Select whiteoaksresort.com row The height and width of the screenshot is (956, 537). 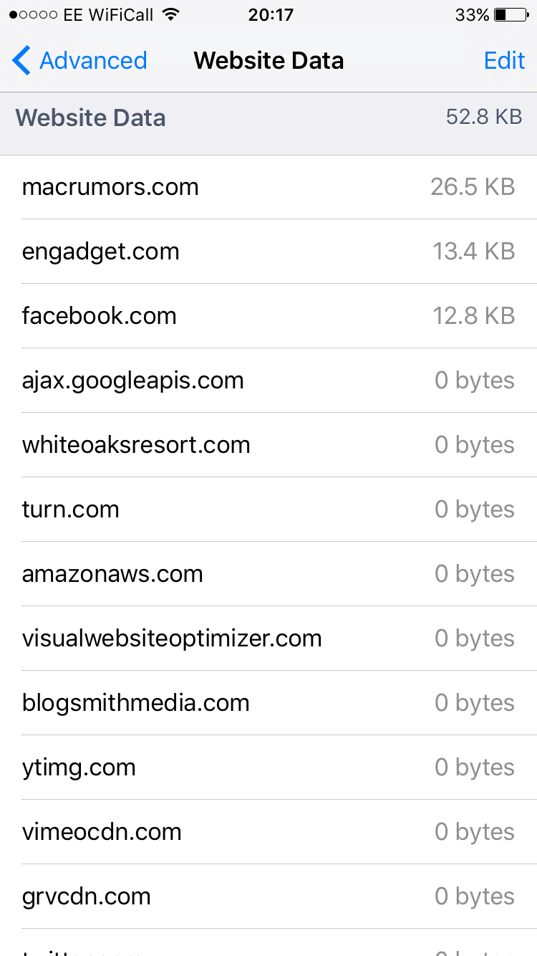click(268, 445)
